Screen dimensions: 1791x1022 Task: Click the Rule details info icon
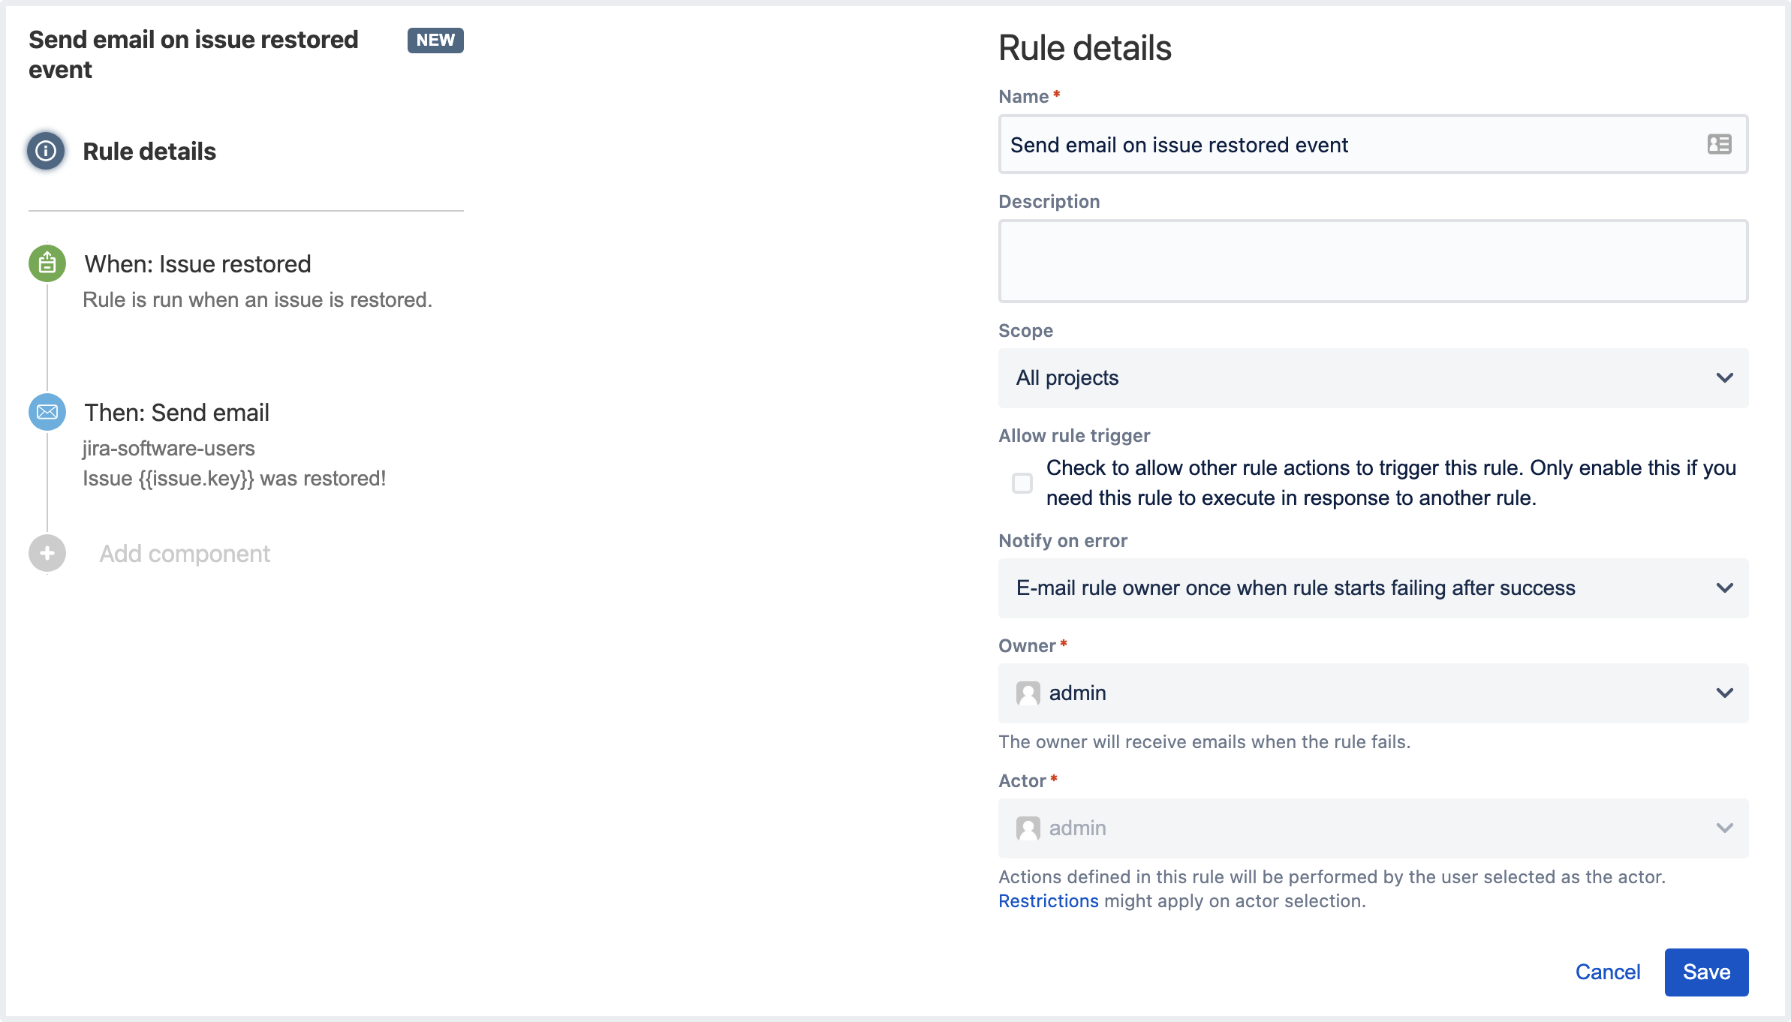click(46, 150)
